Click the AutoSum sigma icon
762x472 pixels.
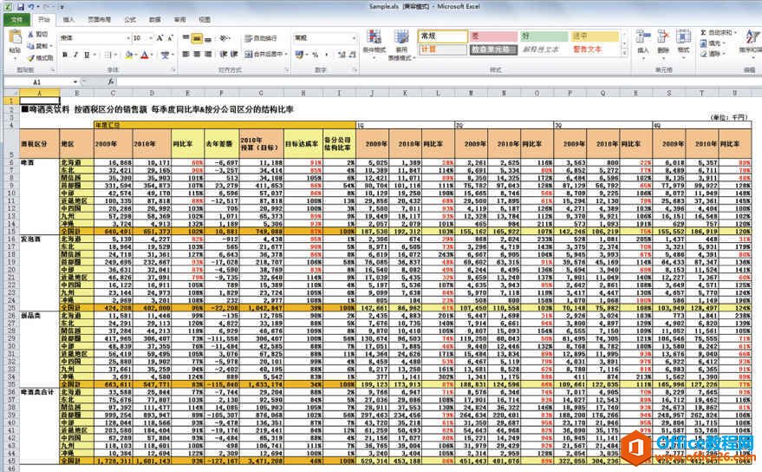click(x=703, y=33)
